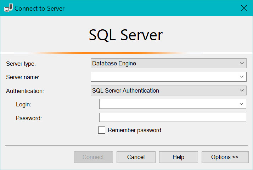
Task: Open Help for this dialog
Action: [179, 157]
